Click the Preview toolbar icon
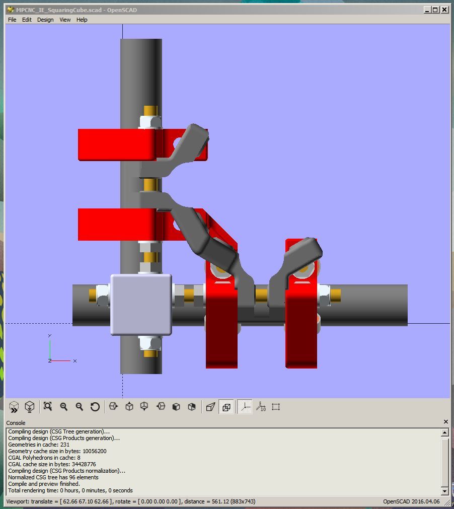 pos(14,407)
